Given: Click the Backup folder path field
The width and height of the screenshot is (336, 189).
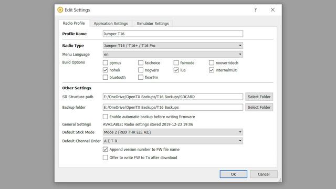Looking at the screenshot, I should (x=173, y=107).
